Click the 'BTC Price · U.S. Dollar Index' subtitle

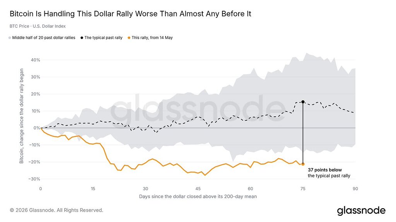[38, 26]
